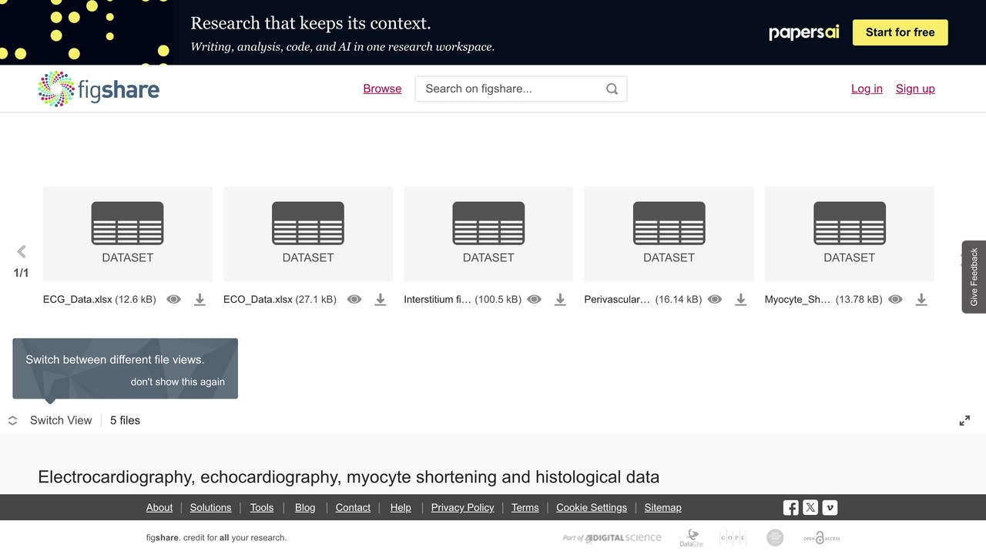Download the ECG_Data.xlsx file
Image resolution: width=986 pixels, height=555 pixels.
[200, 299]
